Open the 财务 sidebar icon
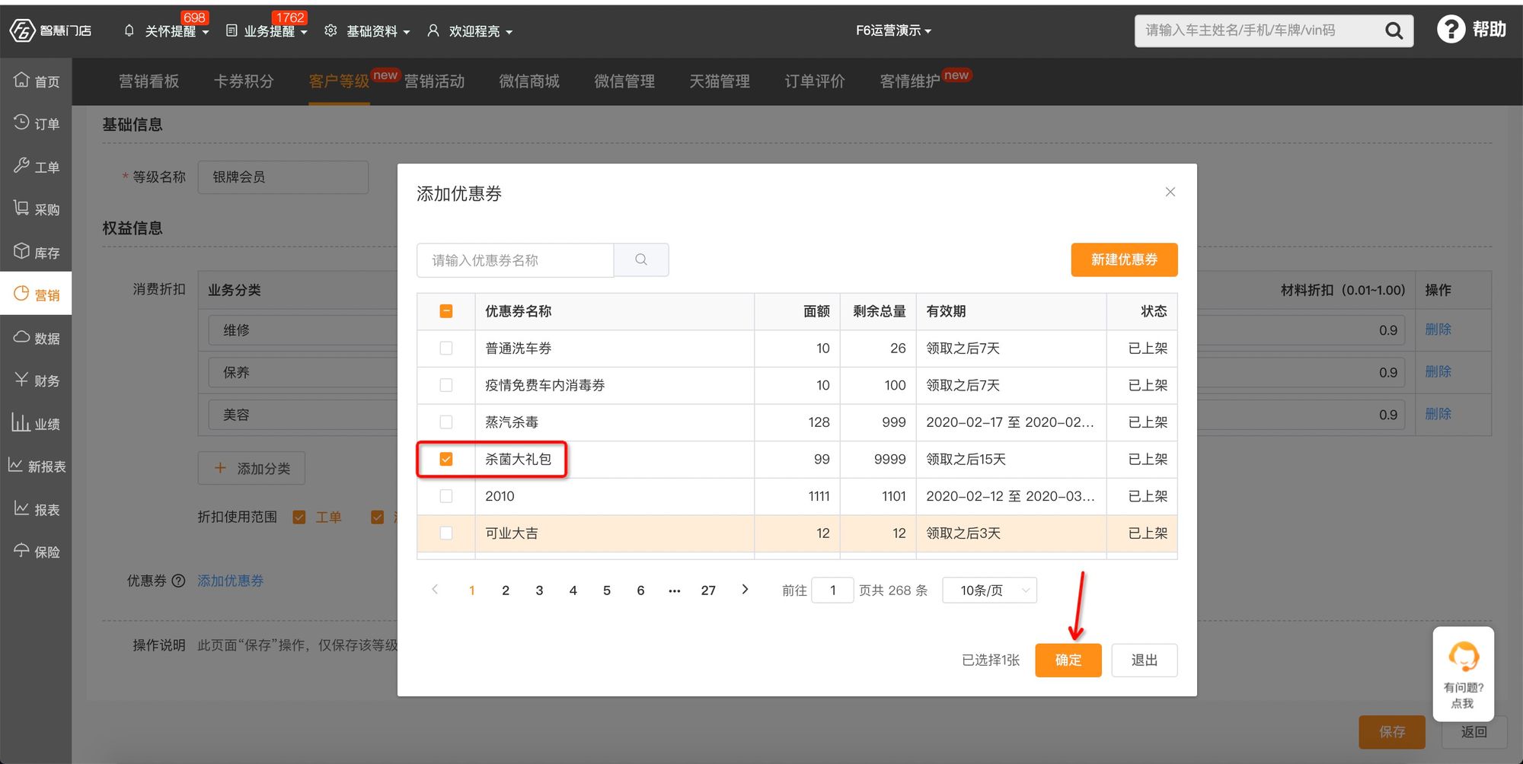Viewport: 1523px width, 764px height. [21, 380]
